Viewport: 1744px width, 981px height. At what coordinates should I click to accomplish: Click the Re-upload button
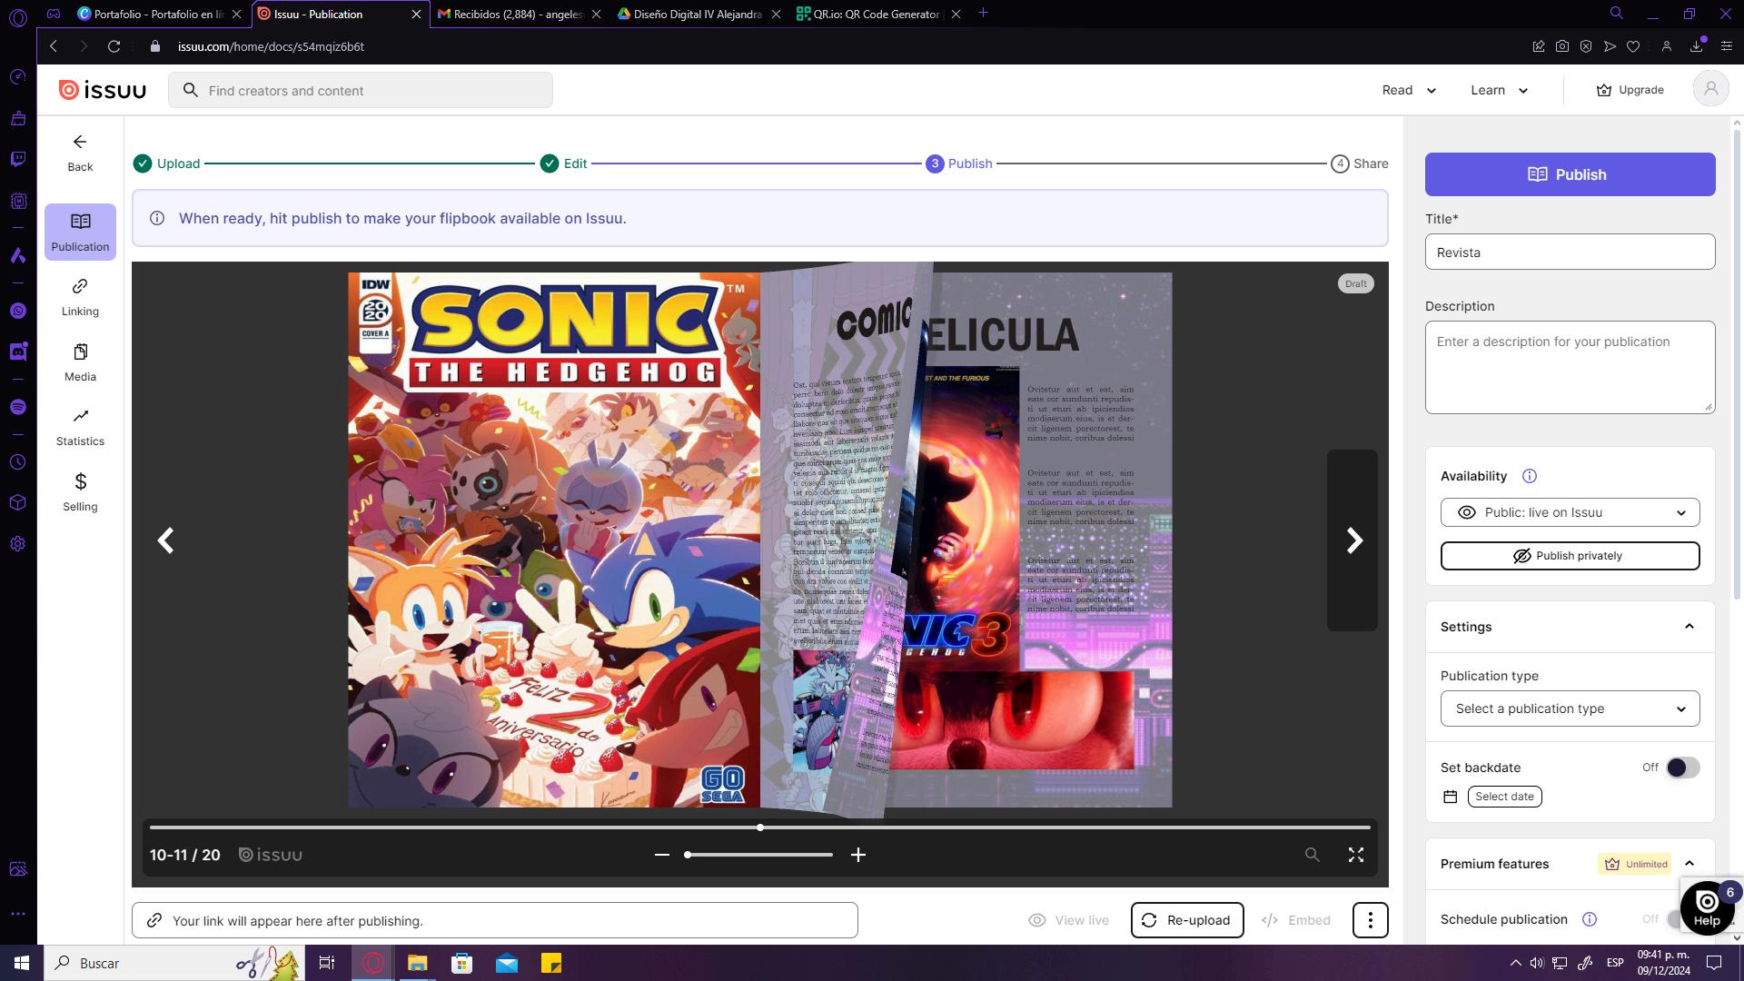click(x=1186, y=920)
